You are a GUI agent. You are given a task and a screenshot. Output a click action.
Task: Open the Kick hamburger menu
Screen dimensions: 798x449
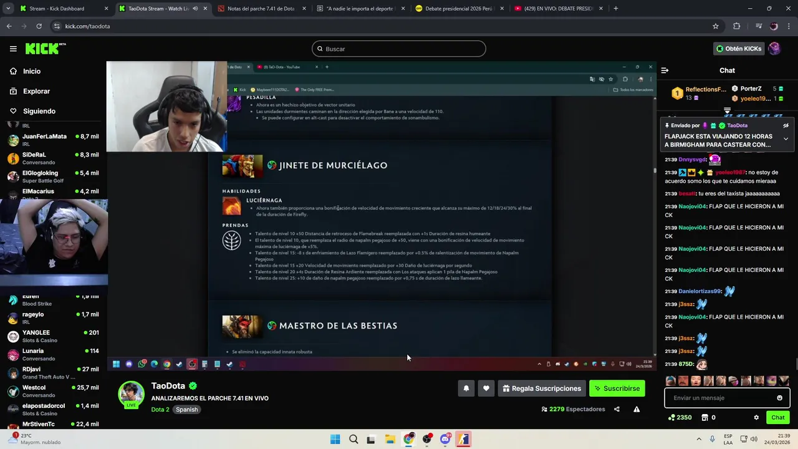(13, 49)
